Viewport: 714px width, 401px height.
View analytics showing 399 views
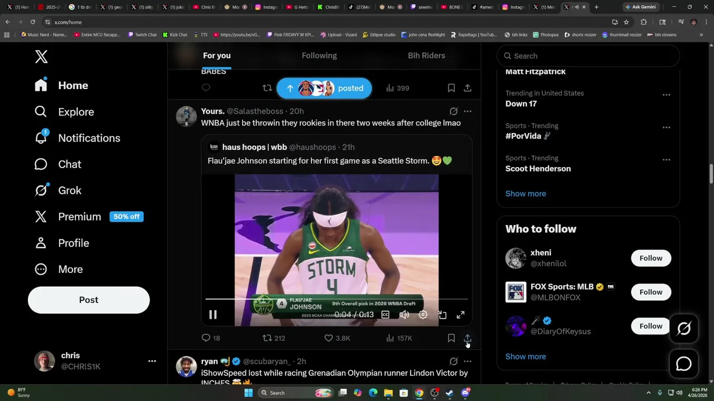pyautogui.click(x=397, y=88)
